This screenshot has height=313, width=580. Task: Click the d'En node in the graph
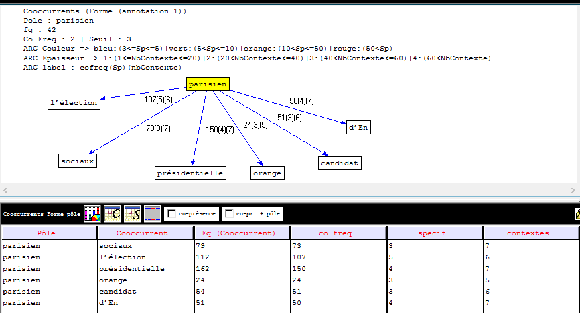click(x=358, y=128)
